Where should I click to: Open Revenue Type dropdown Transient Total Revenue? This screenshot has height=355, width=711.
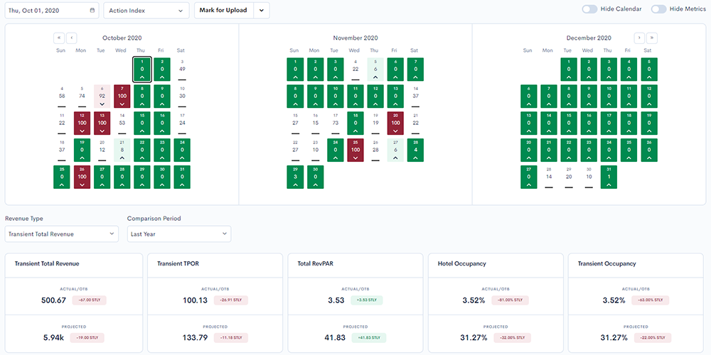(x=62, y=234)
